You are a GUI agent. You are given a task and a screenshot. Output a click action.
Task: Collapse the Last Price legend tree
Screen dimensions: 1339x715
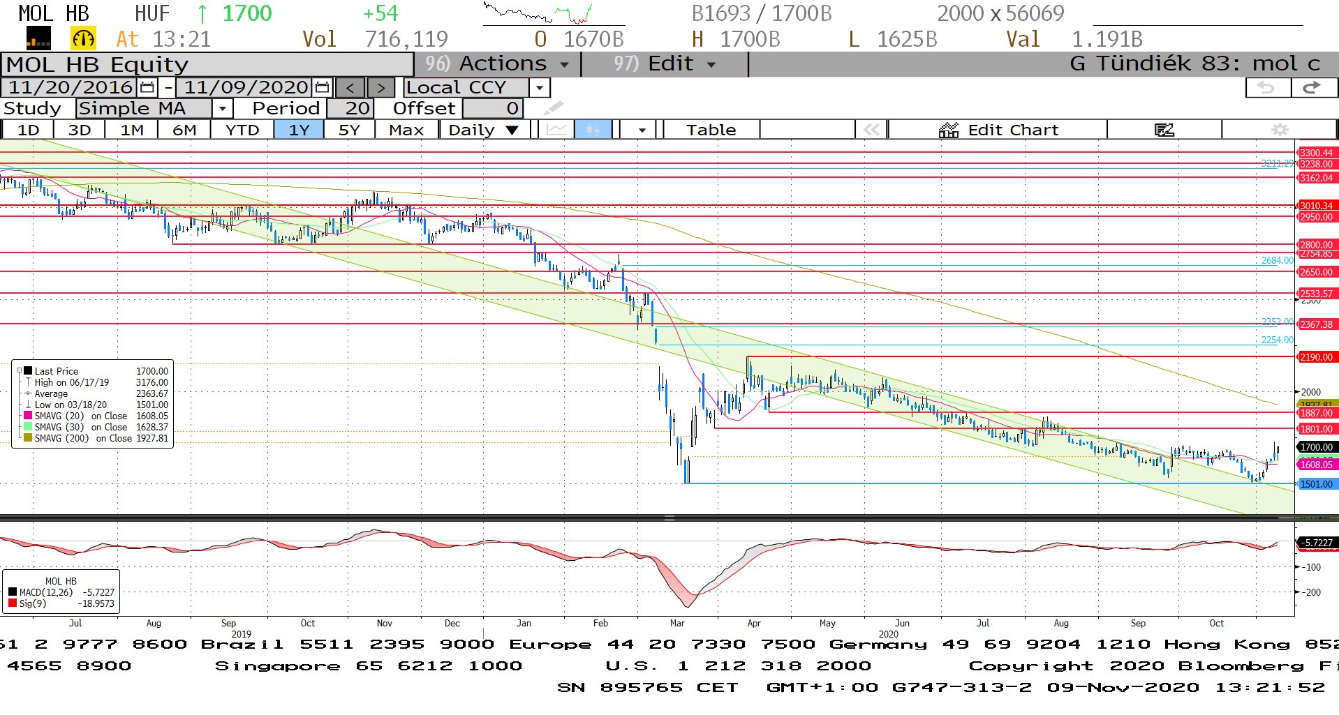19,371
